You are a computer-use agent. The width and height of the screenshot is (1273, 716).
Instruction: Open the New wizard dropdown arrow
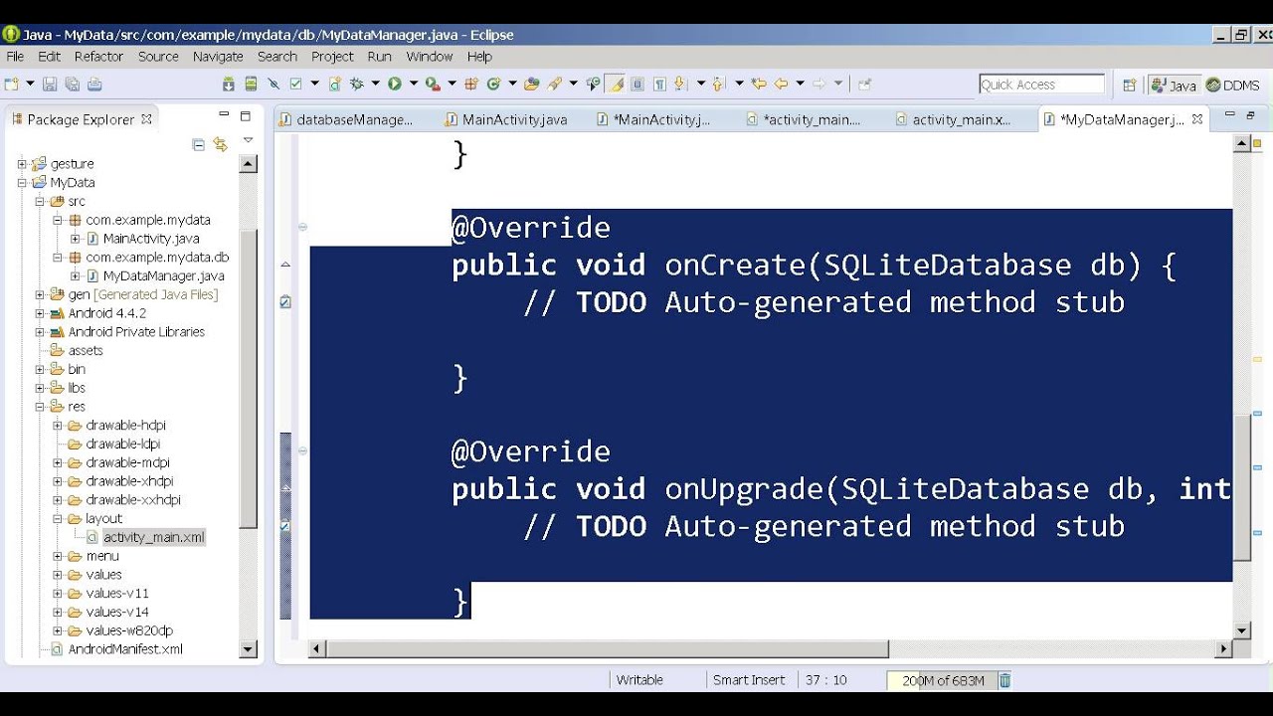[30, 85]
